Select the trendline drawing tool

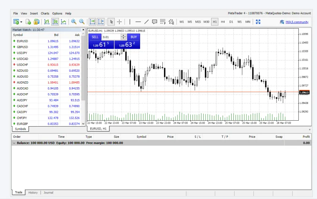tap(146, 22)
